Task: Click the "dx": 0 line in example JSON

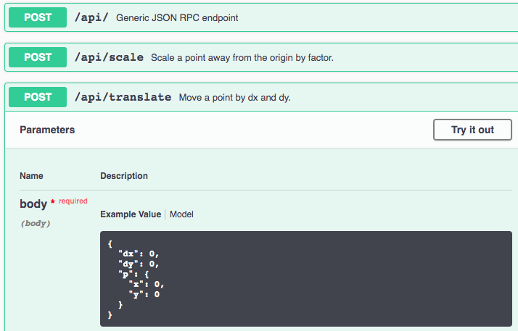Action: coord(139,254)
